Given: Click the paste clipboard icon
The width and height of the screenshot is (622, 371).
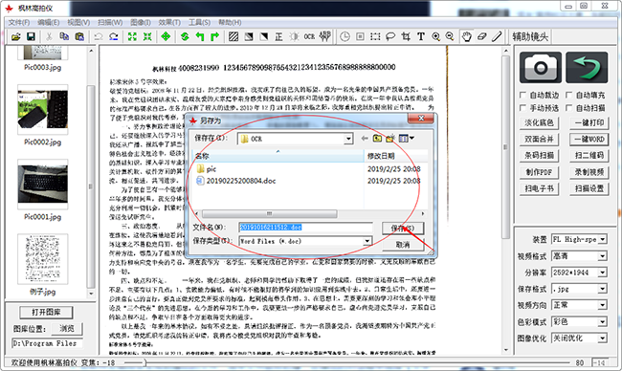Looking at the screenshot, I should pyautogui.click(x=79, y=37).
